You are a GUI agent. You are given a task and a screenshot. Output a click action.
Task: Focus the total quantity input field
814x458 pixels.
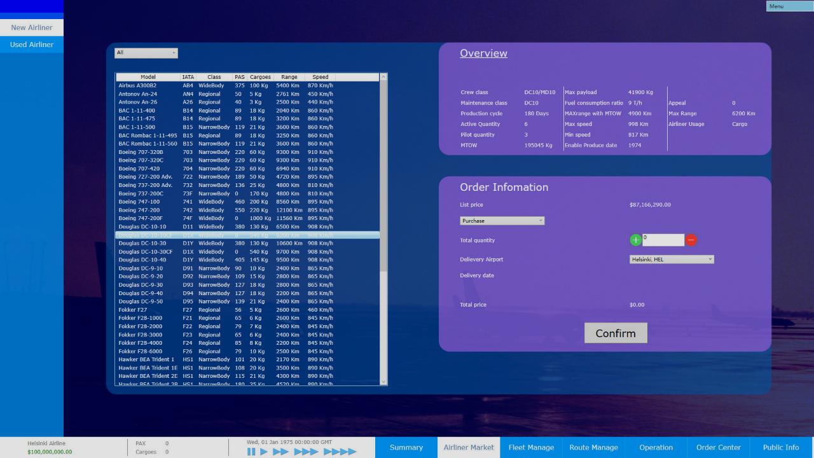tap(663, 240)
